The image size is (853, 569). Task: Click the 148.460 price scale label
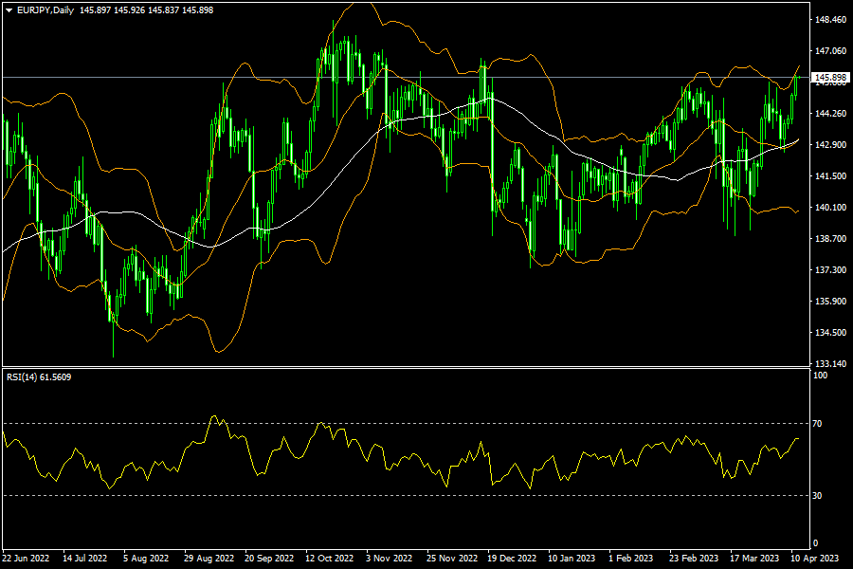click(x=830, y=20)
